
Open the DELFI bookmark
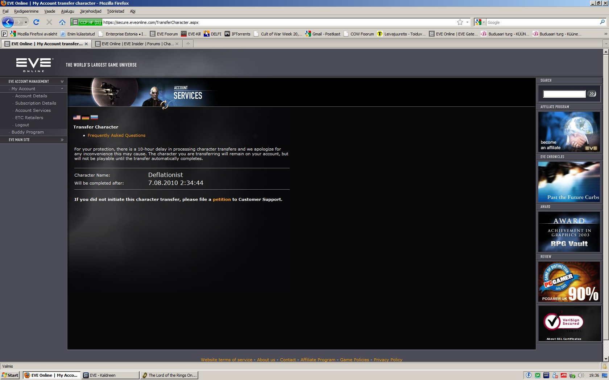point(212,34)
